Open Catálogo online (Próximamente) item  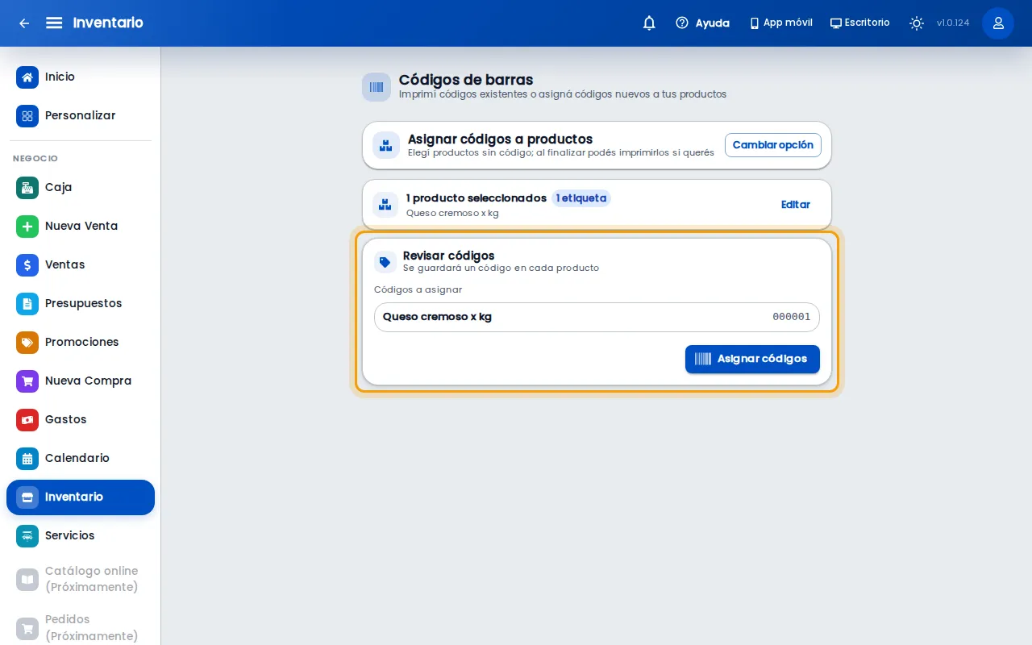(81, 579)
